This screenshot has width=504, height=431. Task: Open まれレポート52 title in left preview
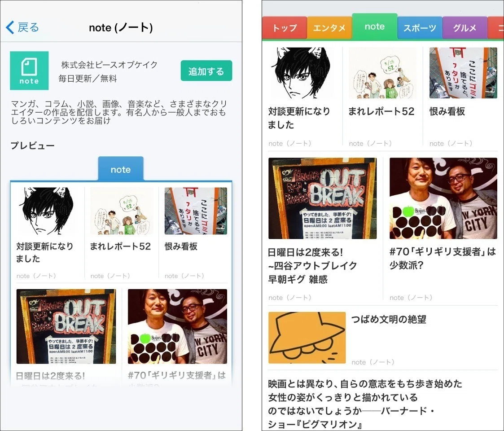[x=120, y=246]
